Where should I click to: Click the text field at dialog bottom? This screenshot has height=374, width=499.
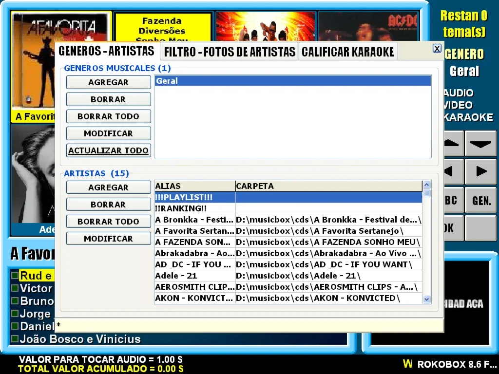click(x=249, y=325)
